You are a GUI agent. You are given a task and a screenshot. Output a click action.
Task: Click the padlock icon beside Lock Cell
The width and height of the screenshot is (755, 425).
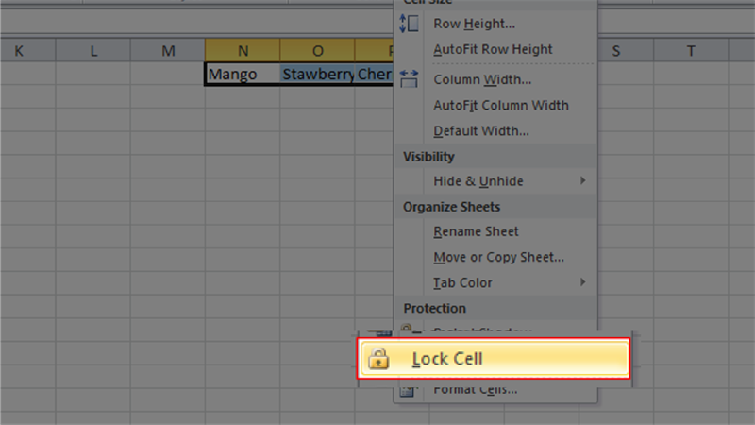[x=378, y=359]
